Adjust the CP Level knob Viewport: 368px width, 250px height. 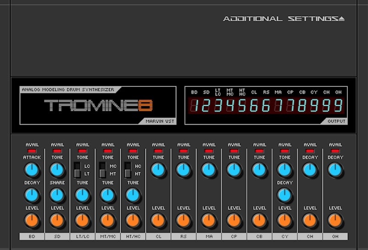tap(234, 221)
